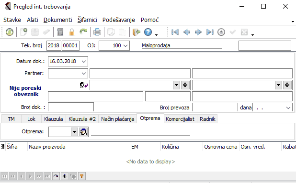Expand the Otprema dropdown arrow
Screen dimensions: 296x183
tap(74, 132)
